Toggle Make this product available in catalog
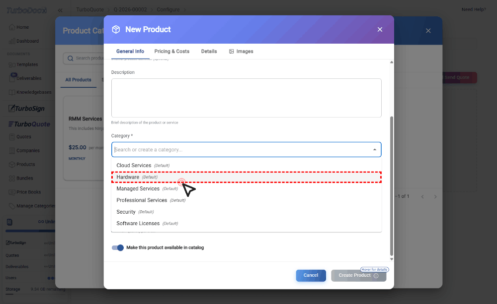This screenshot has width=497, height=304. click(x=118, y=247)
